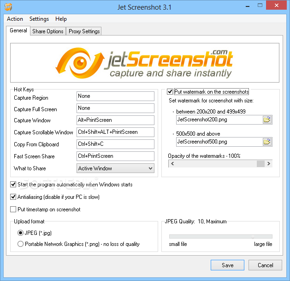Viewport: 290px width, 281px height.
Task: Switch to the Share Options tab
Action: click(48, 31)
